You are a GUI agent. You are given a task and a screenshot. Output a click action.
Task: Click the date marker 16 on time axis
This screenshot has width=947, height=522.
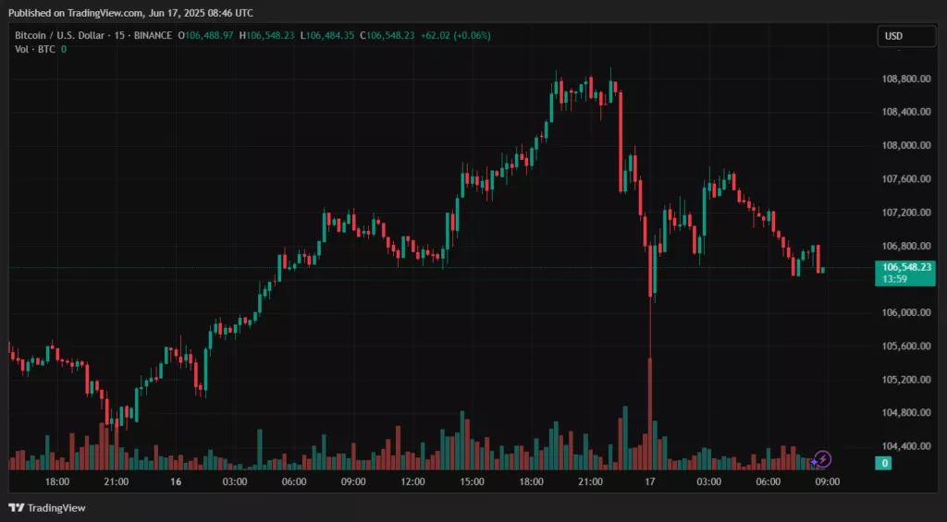pyautogui.click(x=176, y=482)
